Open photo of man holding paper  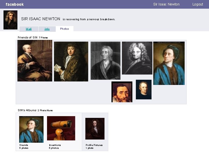pos(71,62)
